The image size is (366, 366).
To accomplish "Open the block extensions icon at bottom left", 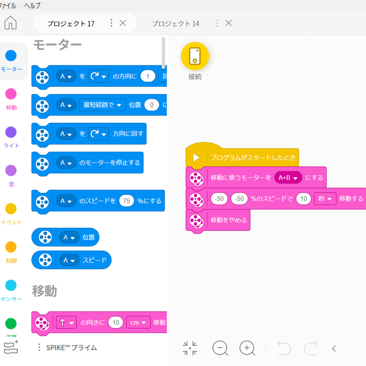I will [11, 347].
